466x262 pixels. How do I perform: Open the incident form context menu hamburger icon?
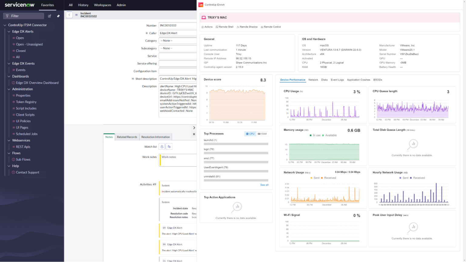[x=76, y=15]
